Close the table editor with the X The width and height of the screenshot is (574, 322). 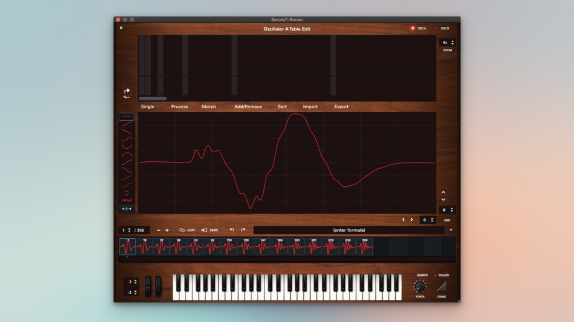121,28
